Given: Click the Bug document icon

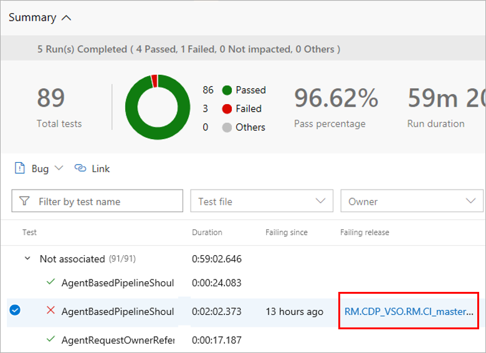Looking at the screenshot, I should [x=19, y=168].
